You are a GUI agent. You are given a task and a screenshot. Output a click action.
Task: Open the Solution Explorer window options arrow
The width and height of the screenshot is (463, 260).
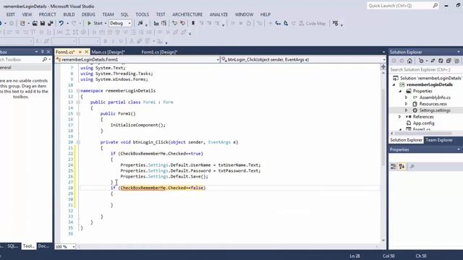click(459, 52)
